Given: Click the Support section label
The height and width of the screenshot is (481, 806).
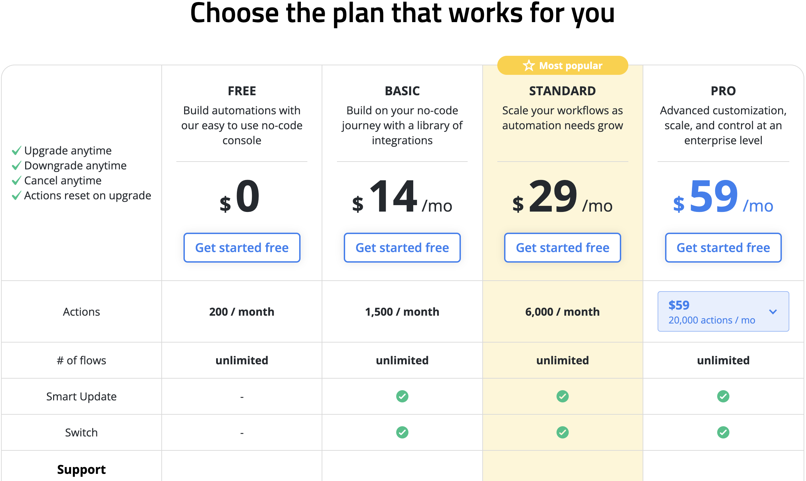Looking at the screenshot, I should click(81, 469).
